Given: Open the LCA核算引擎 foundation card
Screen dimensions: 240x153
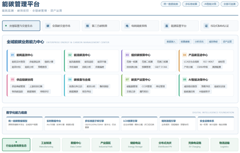Looking at the screenshot, I should click(139, 124).
